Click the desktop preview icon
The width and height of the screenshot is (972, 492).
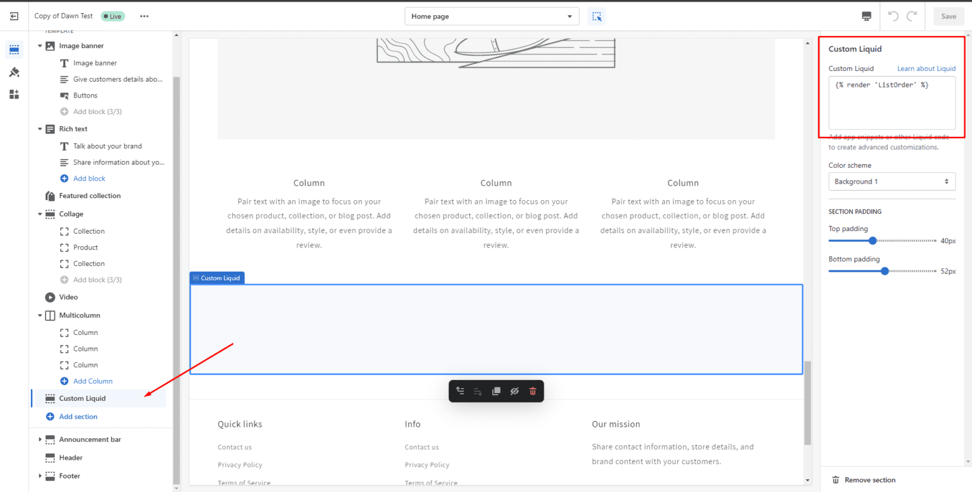click(x=866, y=16)
